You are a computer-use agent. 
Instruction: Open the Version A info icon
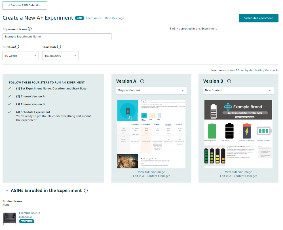pos(142,81)
